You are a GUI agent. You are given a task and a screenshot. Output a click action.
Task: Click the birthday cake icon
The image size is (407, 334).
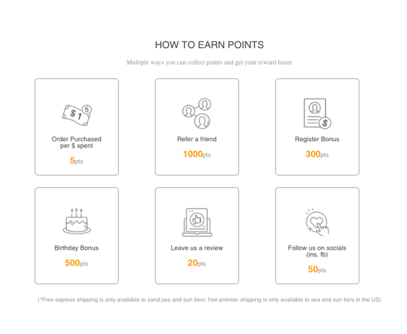point(77,221)
